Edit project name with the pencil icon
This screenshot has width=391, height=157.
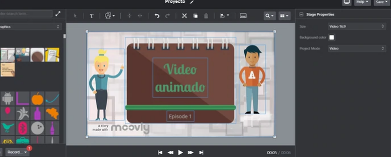pos(192,2)
